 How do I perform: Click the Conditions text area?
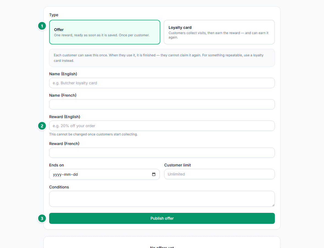tap(162, 199)
